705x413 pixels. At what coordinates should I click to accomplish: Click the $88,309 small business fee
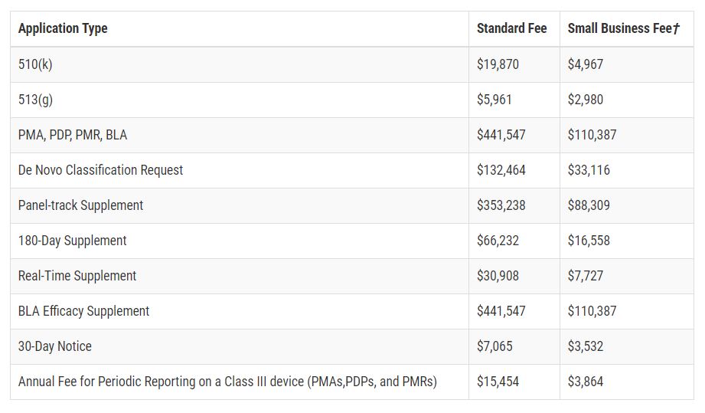[x=589, y=205]
